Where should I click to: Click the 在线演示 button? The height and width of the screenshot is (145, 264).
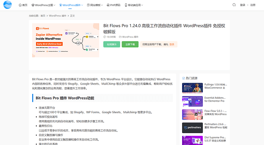point(112,44)
